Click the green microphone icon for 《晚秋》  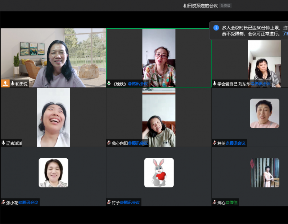(109, 84)
